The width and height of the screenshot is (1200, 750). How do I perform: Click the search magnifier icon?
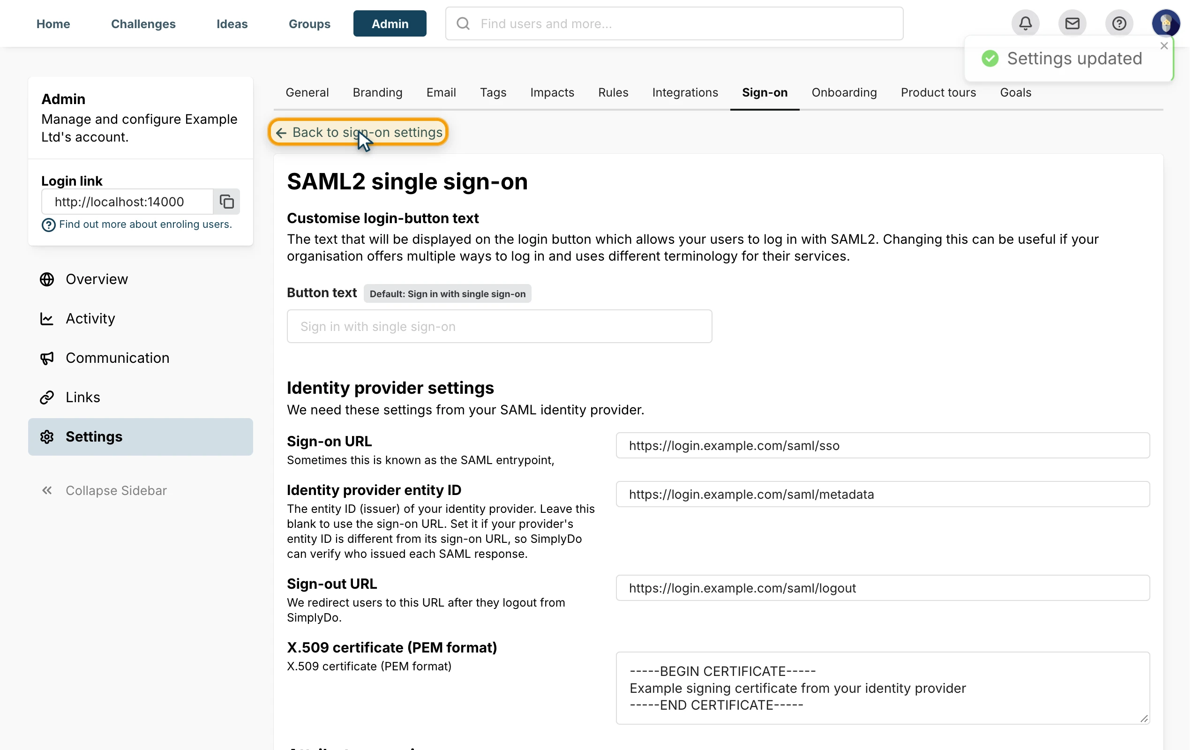pyautogui.click(x=463, y=23)
